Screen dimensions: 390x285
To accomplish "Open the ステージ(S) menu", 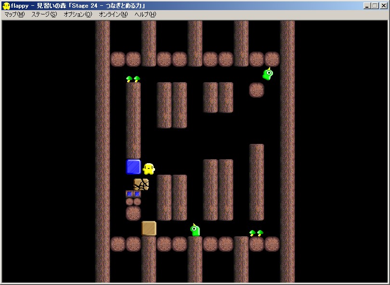I will point(44,14).
